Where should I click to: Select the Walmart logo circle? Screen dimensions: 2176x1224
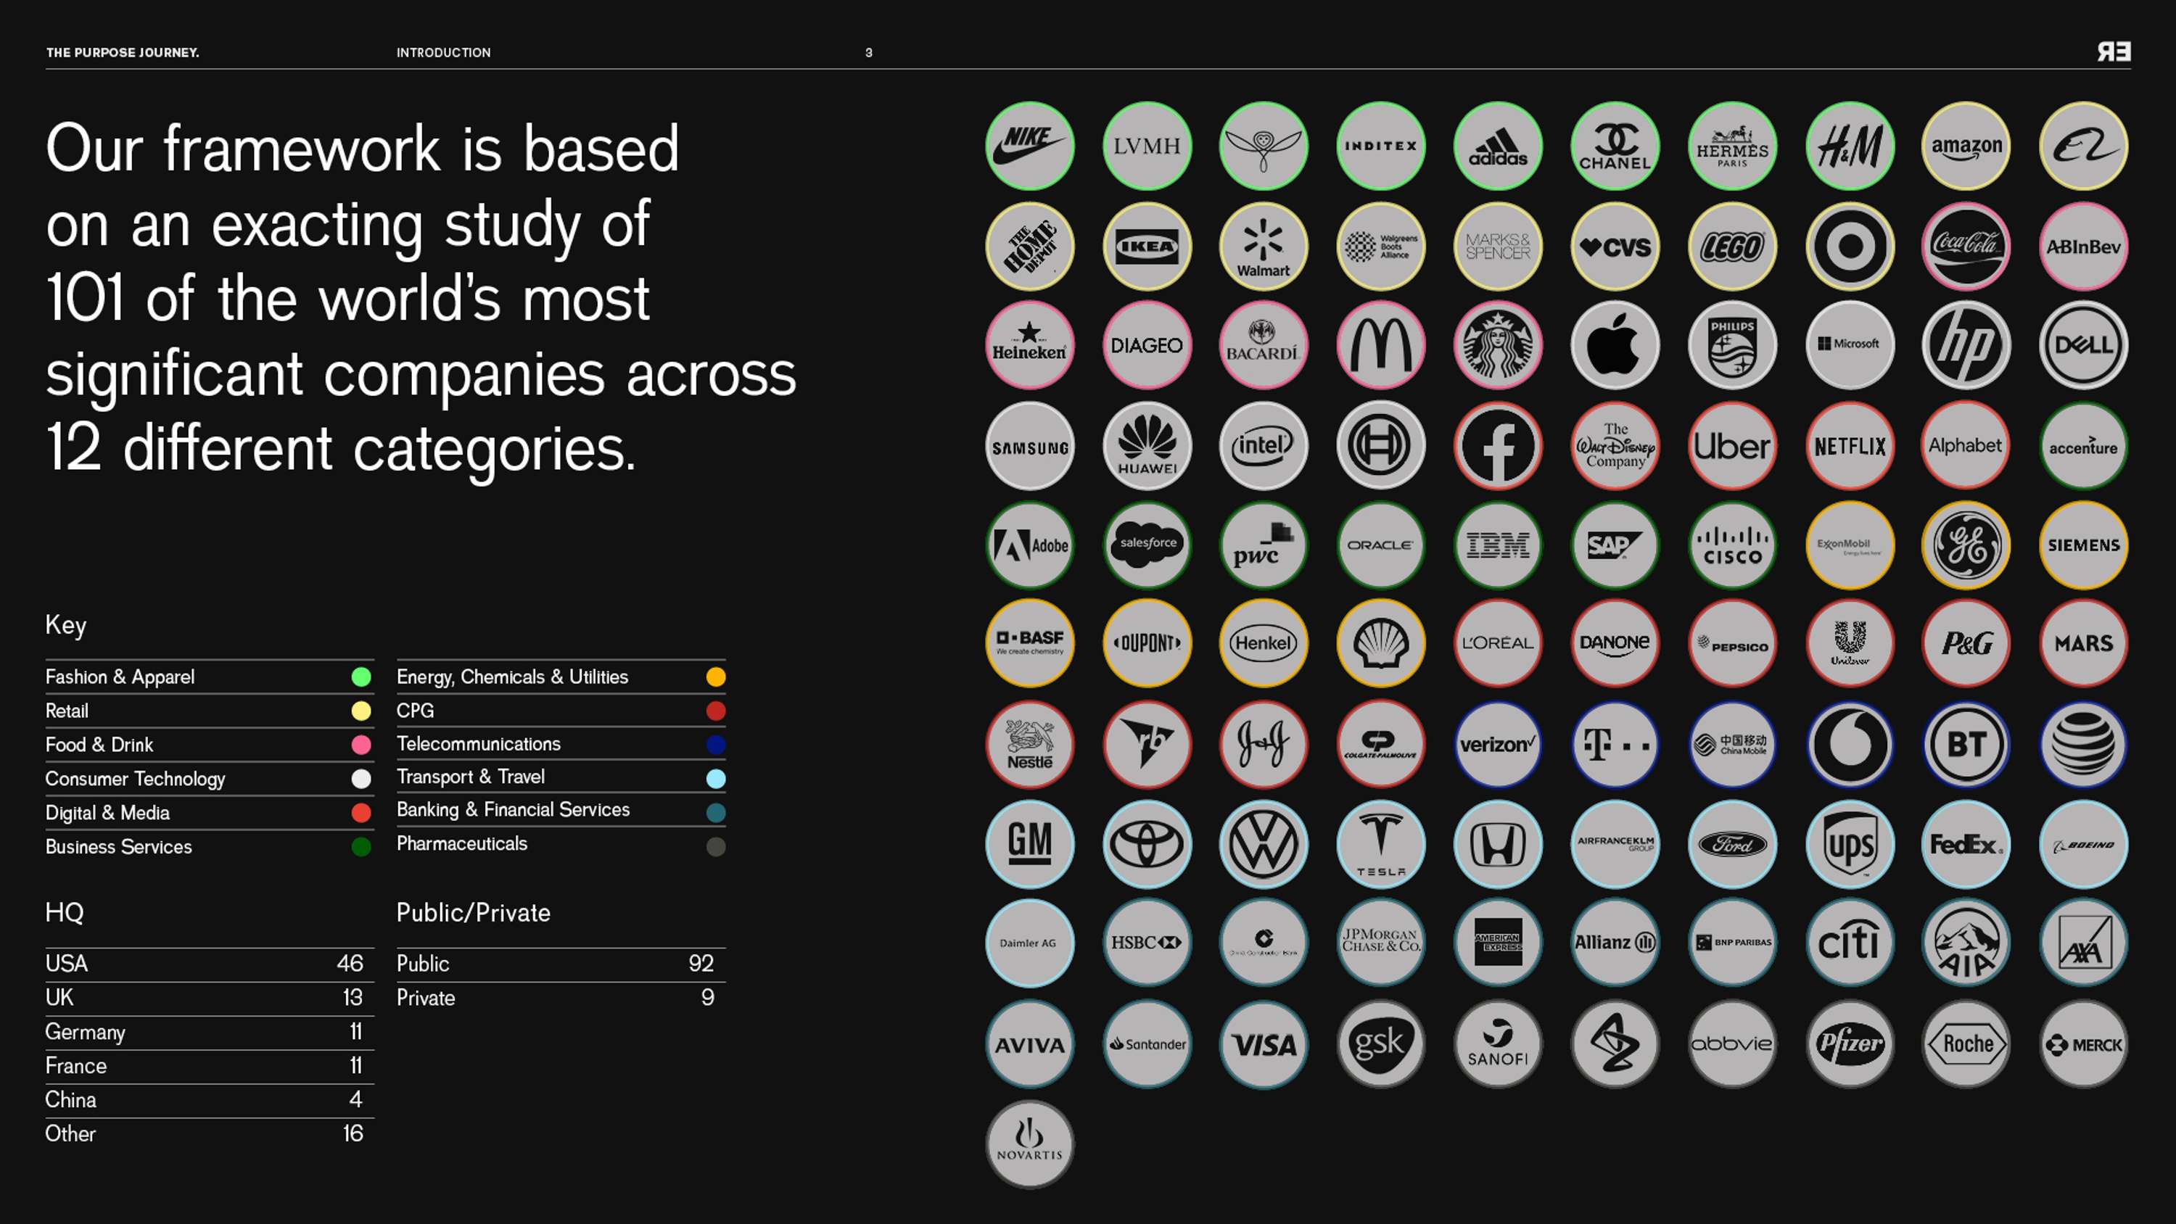1264,247
